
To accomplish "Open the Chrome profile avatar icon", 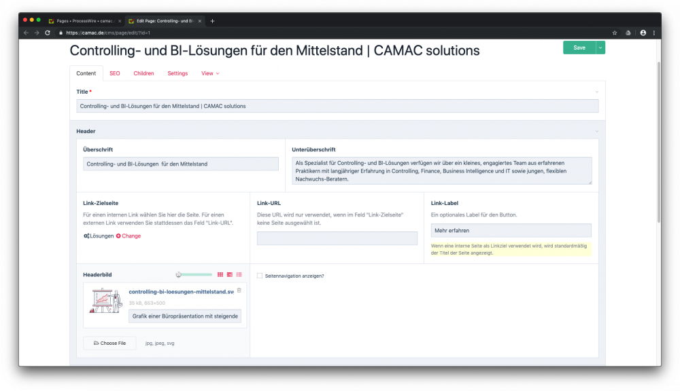I will point(643,33).
